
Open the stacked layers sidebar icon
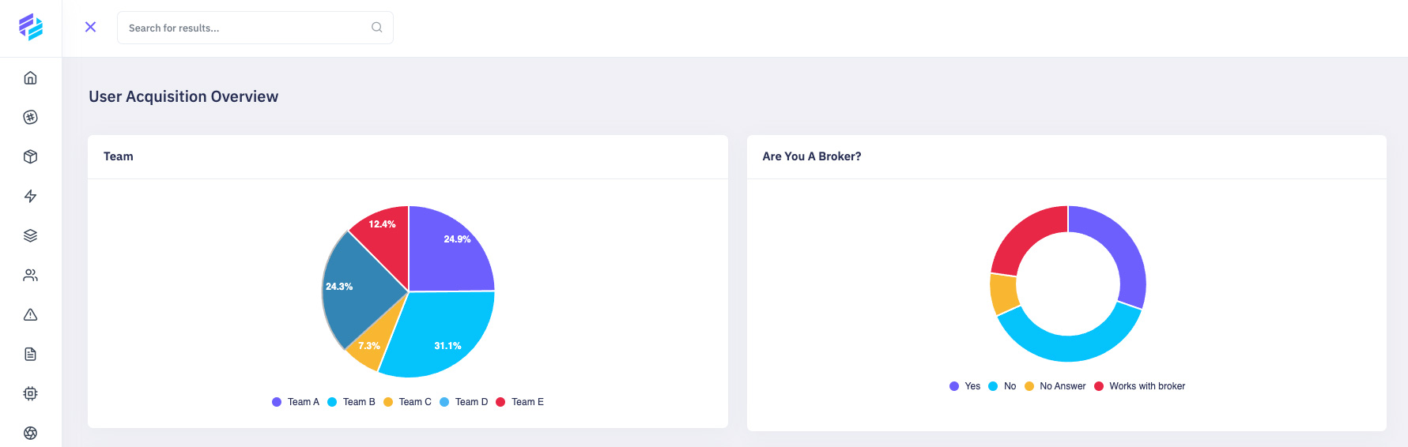30,235
